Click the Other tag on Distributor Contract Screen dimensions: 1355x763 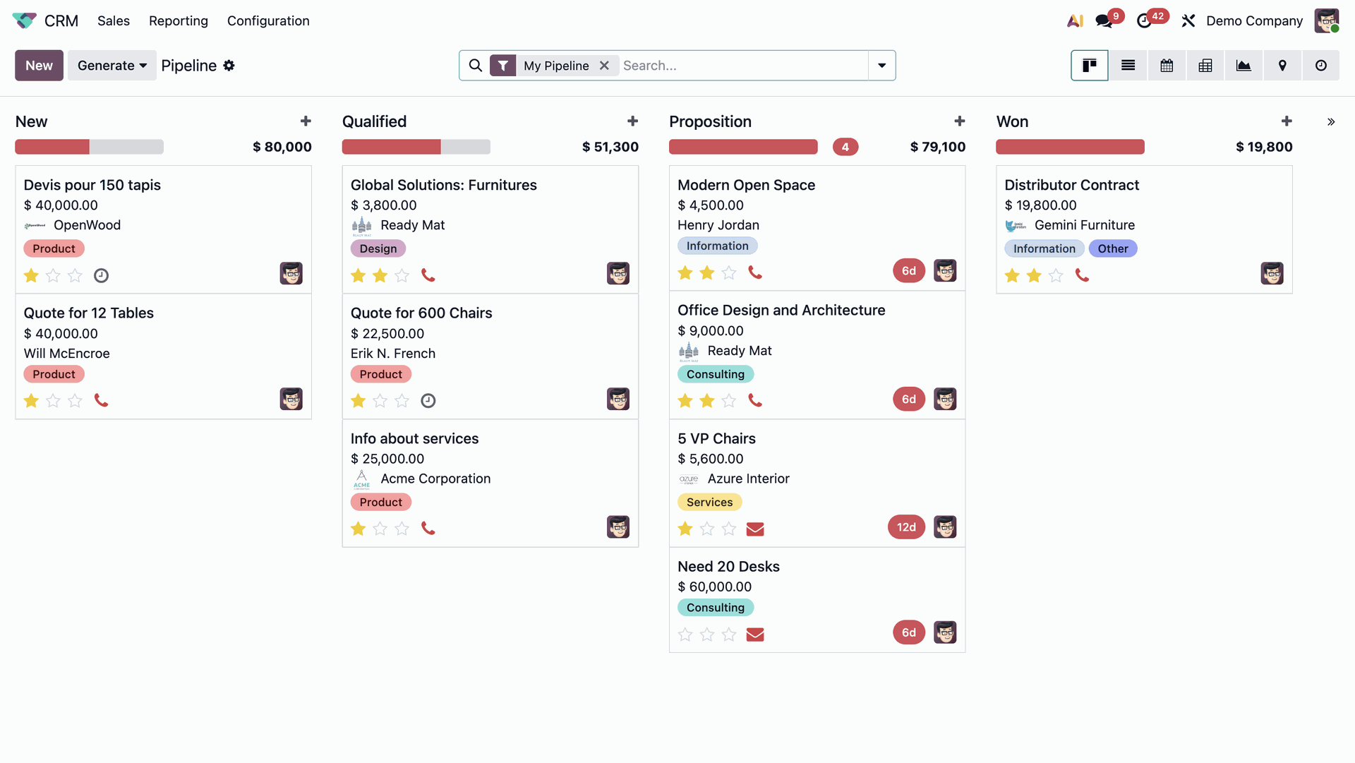(x=1113, y=248)
